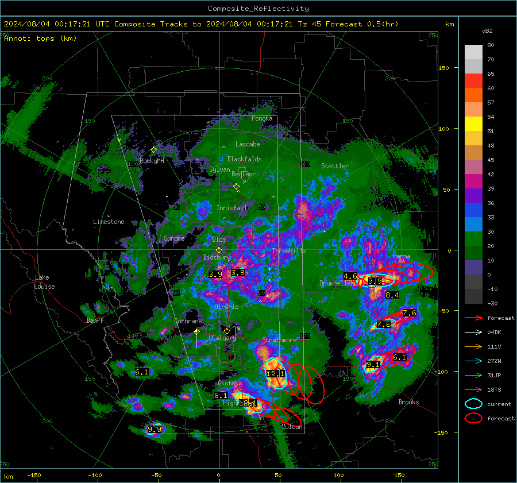
Task: Click the 9.1 storm top label
Action: tap(373, 365)
